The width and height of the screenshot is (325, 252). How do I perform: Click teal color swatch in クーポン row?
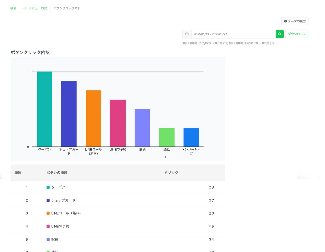tap(48, 187)
